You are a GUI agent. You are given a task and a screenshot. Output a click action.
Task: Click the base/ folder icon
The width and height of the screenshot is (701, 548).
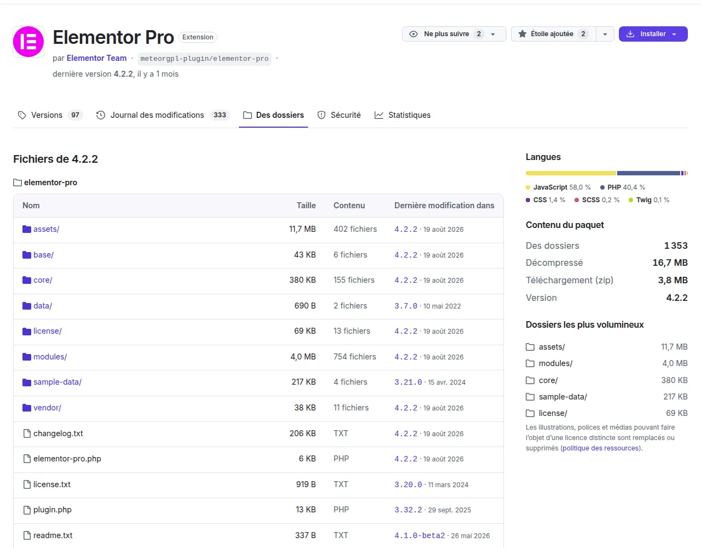pos(27,255)
